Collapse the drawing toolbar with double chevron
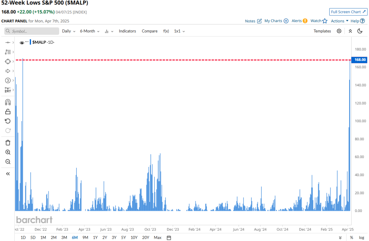The width and height of the screenshot is (369, 241). [x=8, y=174]
